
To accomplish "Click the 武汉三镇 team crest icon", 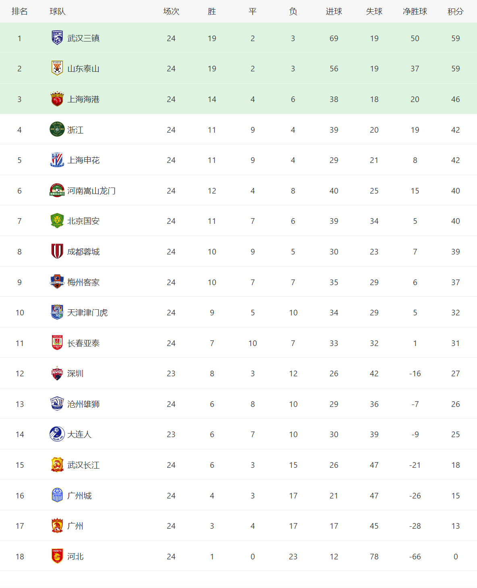I will 57,38.
